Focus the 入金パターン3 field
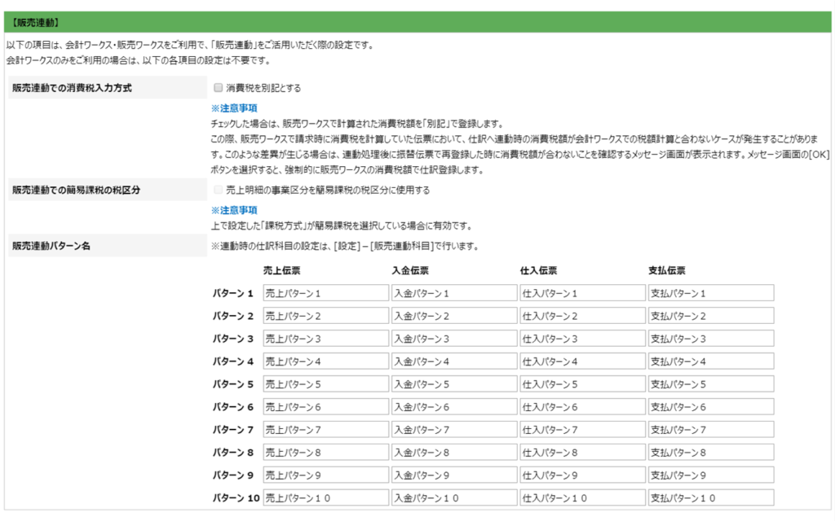 [x=453, y=339]
